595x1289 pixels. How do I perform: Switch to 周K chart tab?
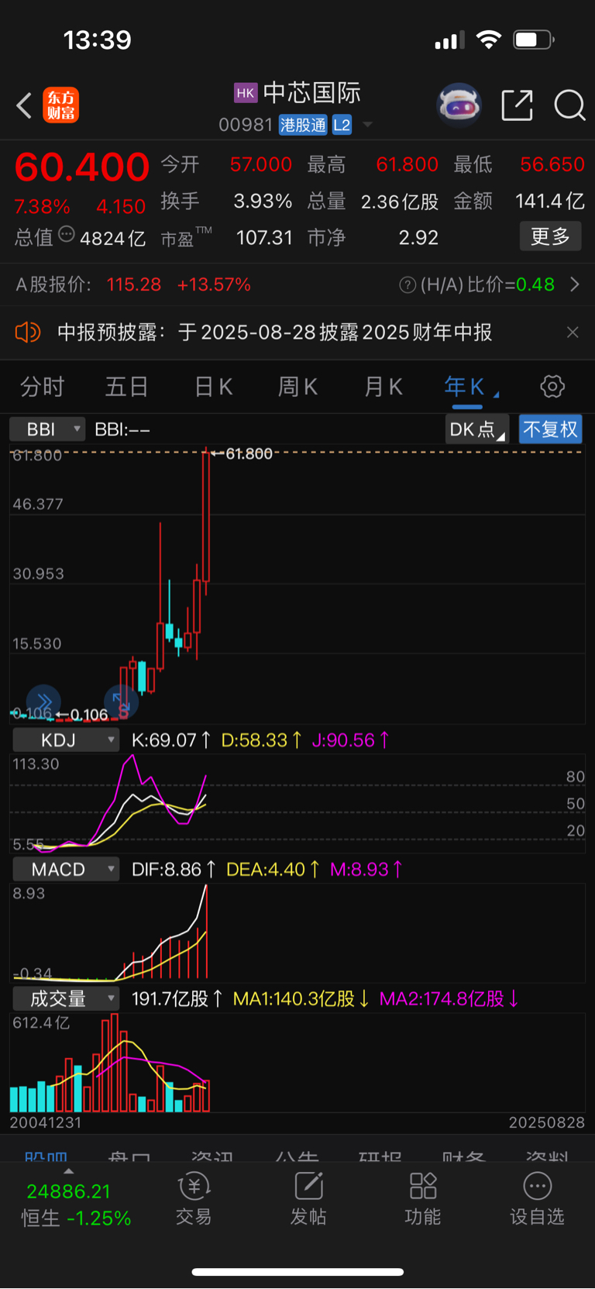(x=297, y=387)
